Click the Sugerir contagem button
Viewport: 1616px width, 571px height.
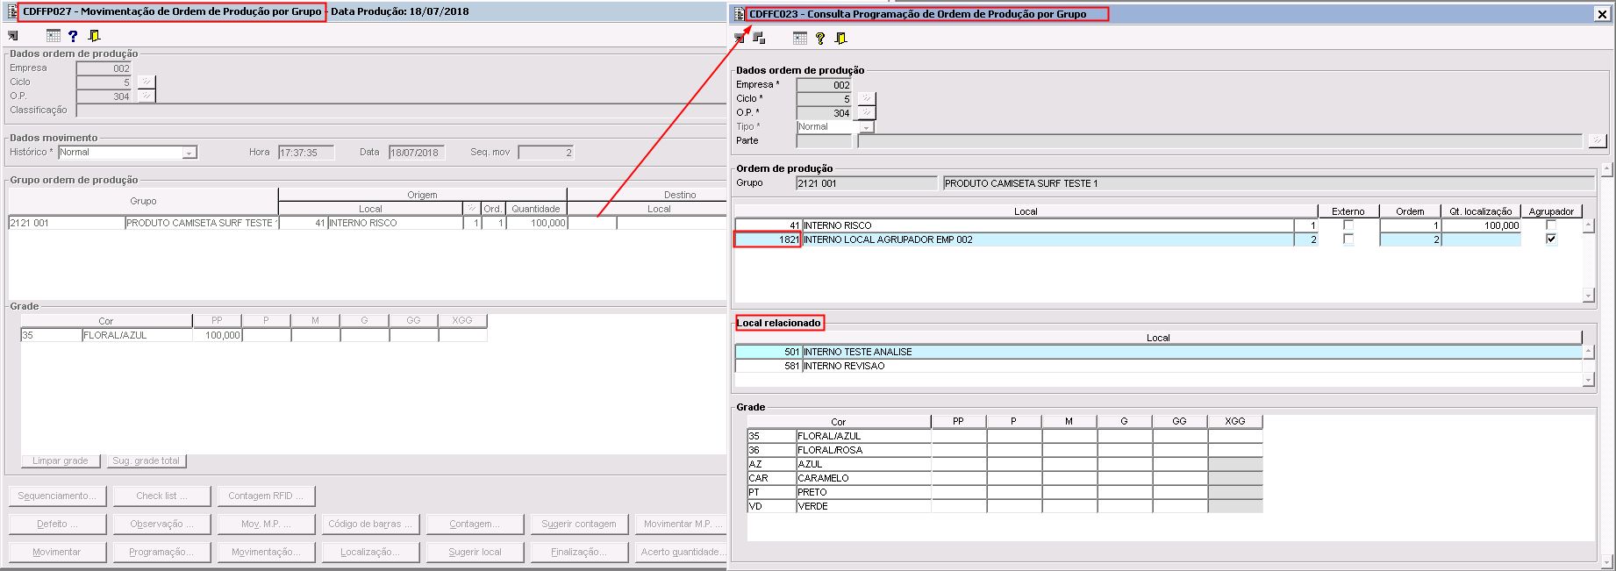(x=579, y=524)
